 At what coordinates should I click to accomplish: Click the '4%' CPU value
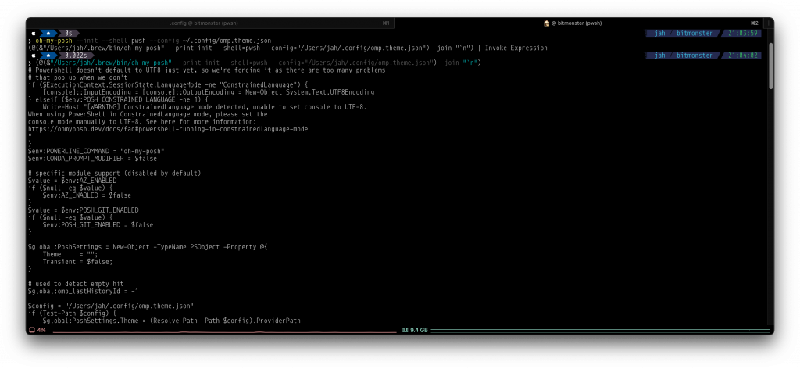coord(41,330)
